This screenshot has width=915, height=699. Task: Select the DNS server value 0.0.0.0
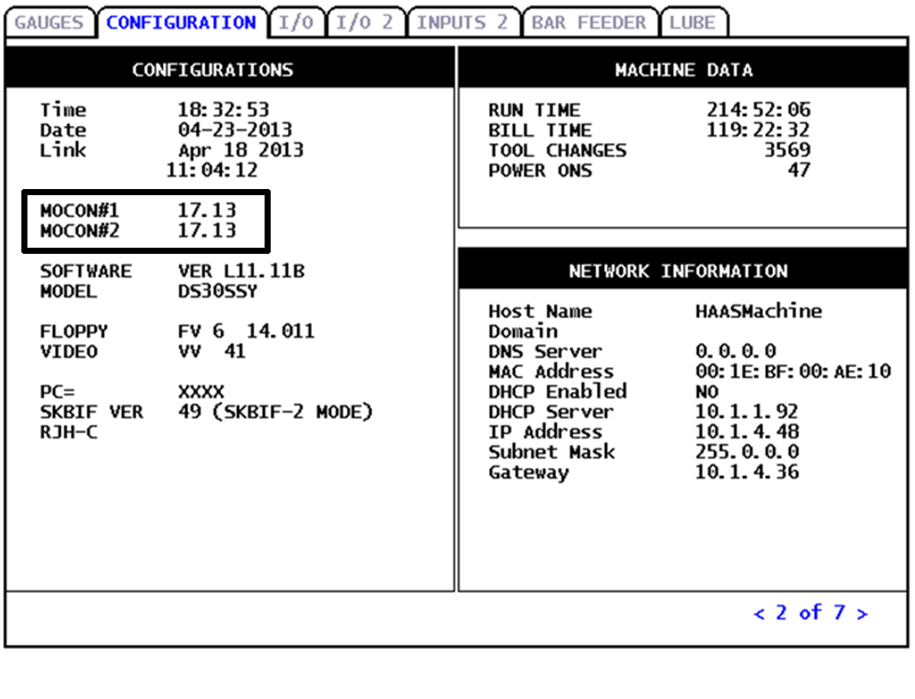tap(736, 351)
